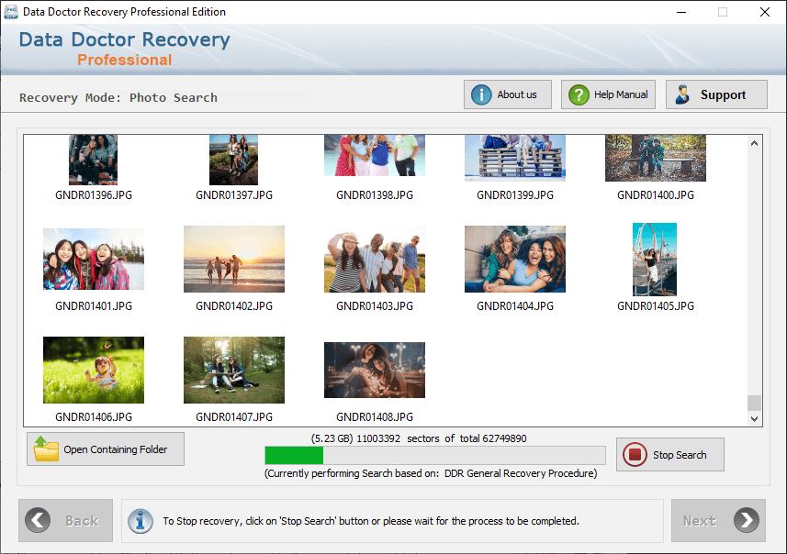787x554 pixels.
Task: Click the scrollbar down arrow
Action: [x=754, y=418]
